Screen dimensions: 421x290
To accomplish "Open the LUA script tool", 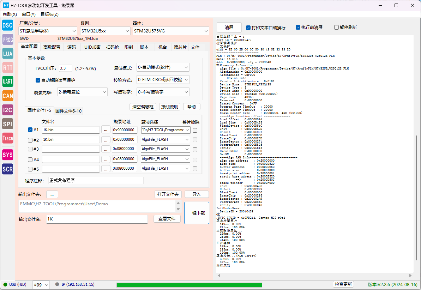I will pos(7,54).
